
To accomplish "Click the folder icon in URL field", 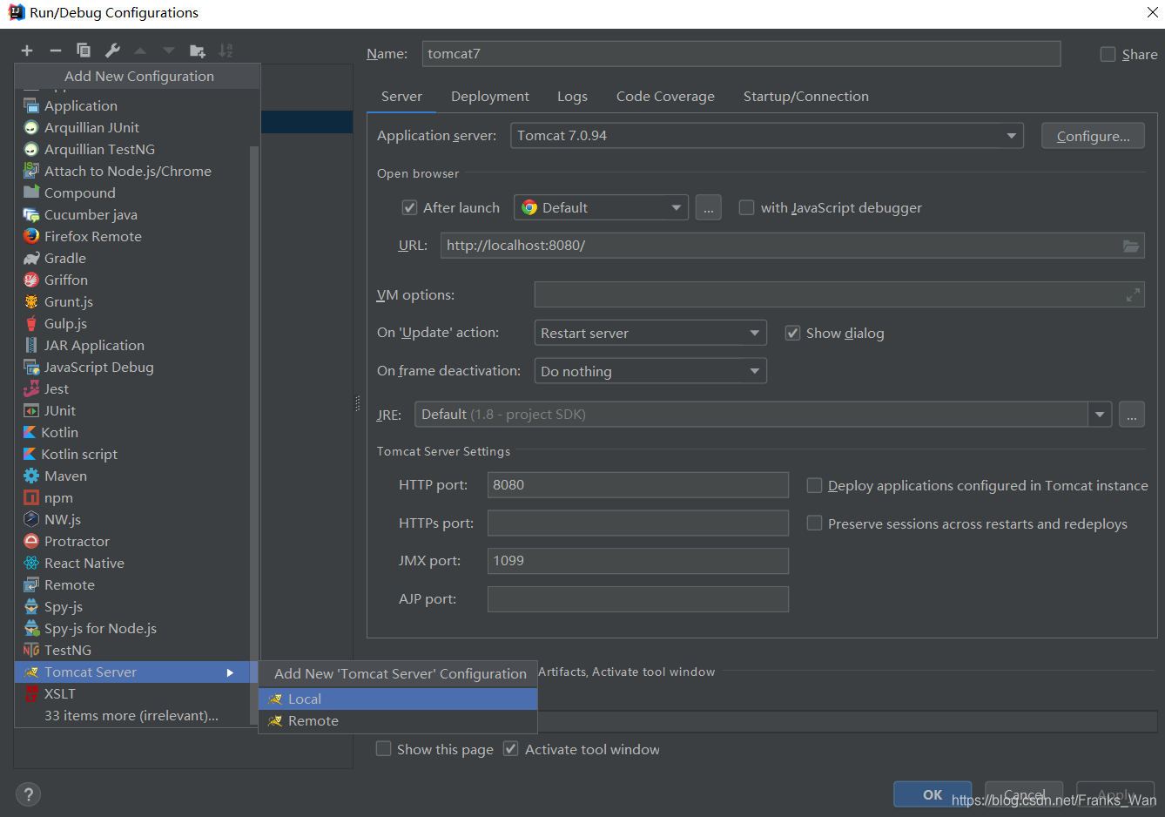I will click(1130, 246).
